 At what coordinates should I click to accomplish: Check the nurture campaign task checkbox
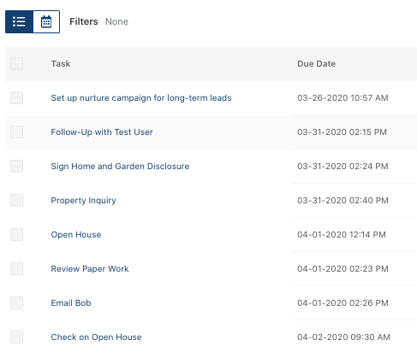(17, 97)
